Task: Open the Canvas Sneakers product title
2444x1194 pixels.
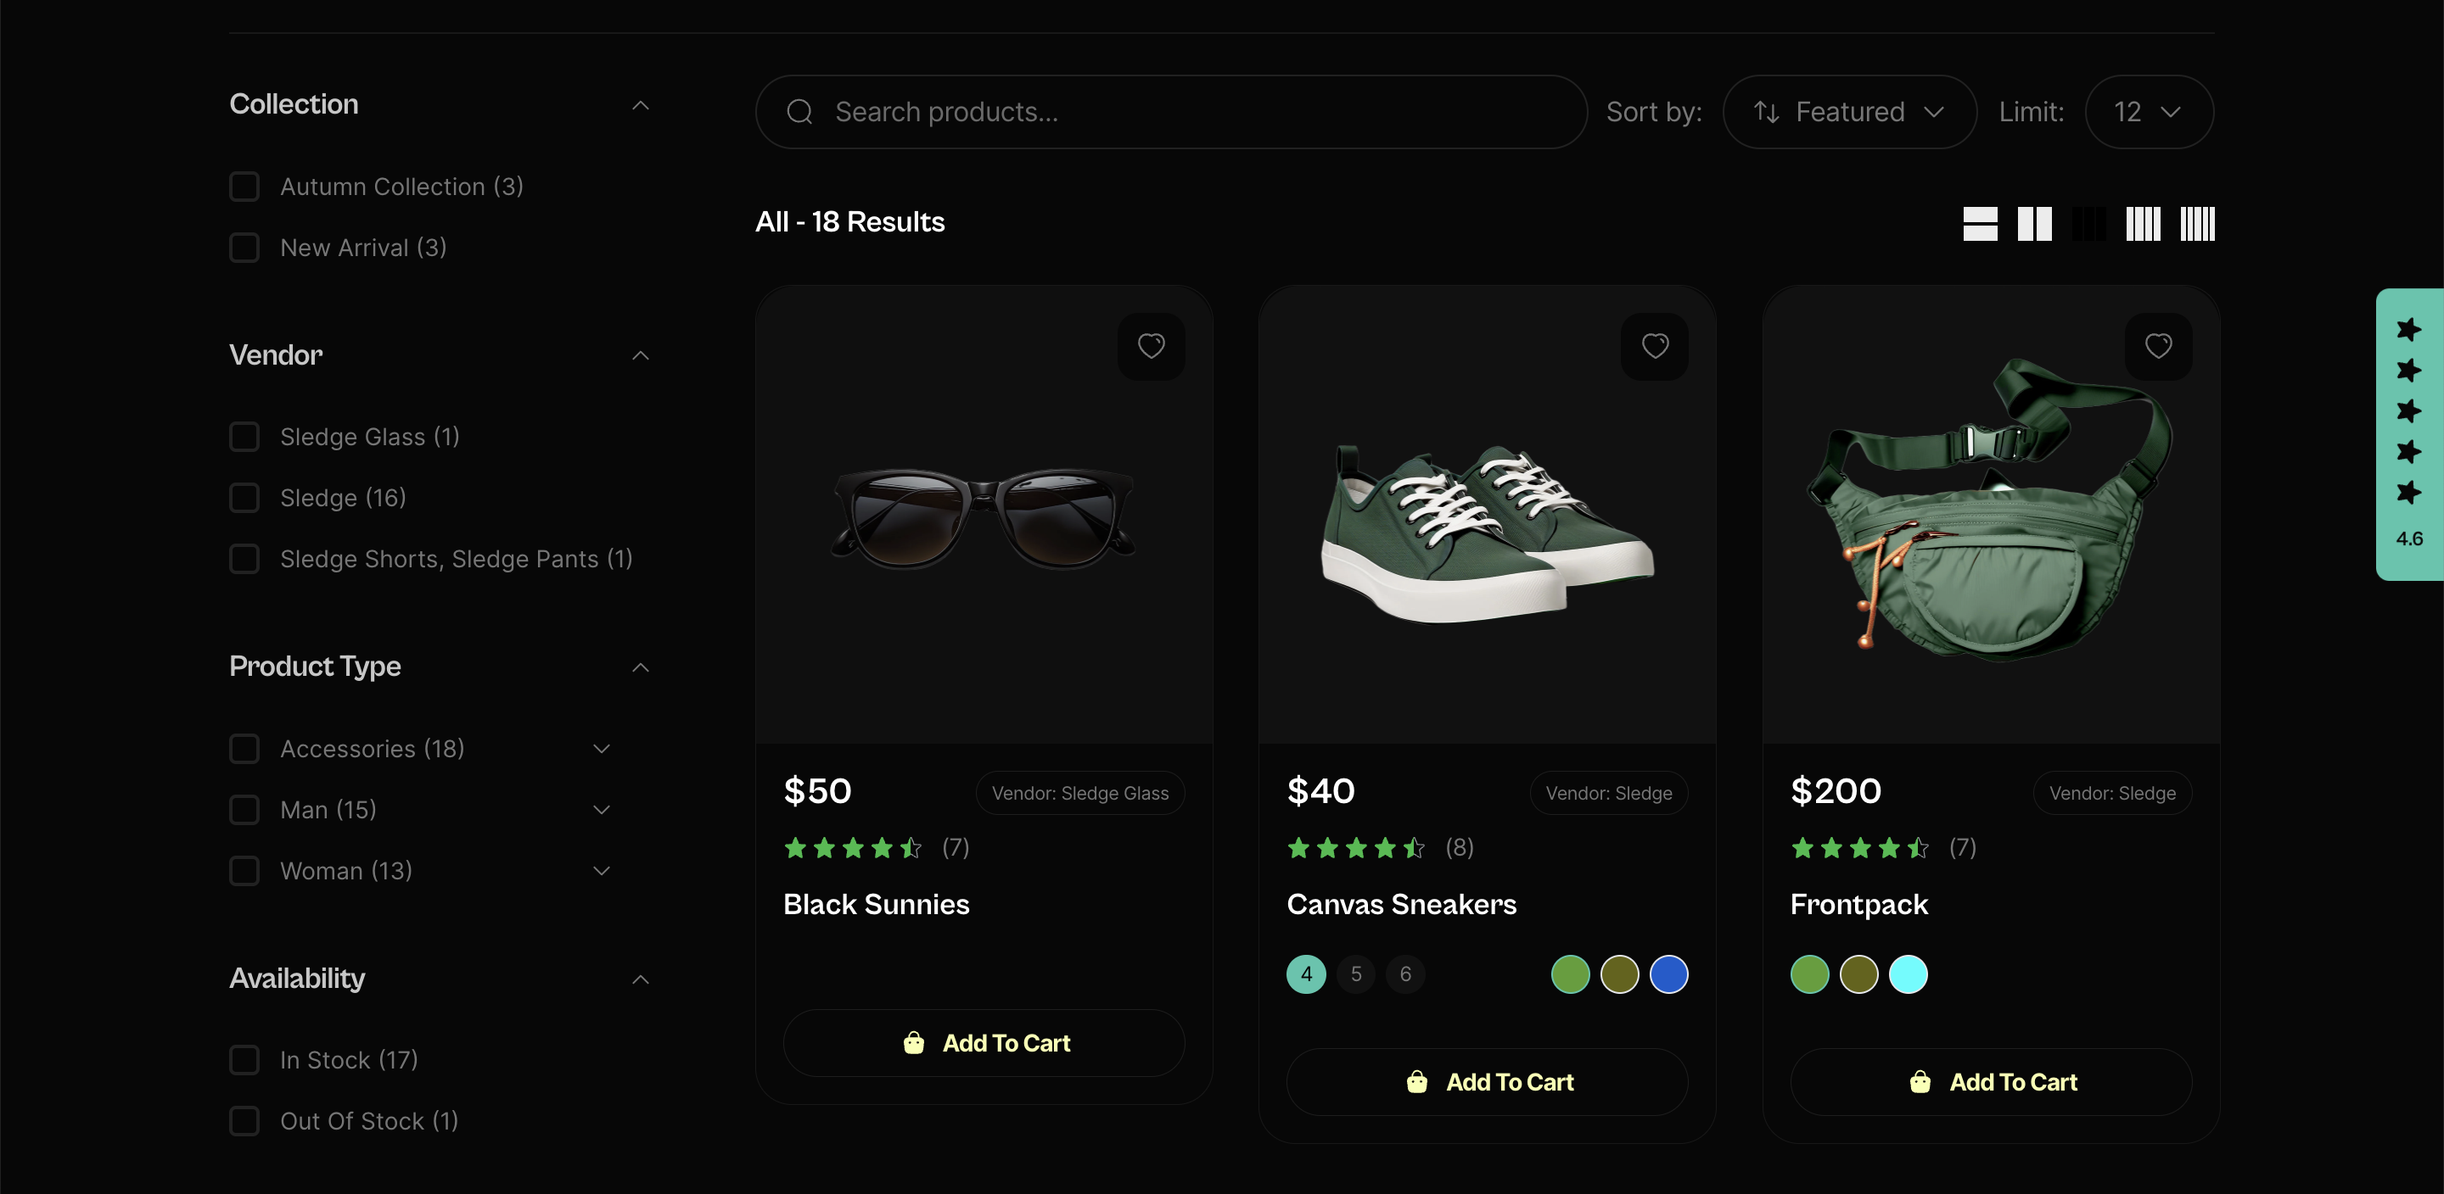Action: [1401, 905]
